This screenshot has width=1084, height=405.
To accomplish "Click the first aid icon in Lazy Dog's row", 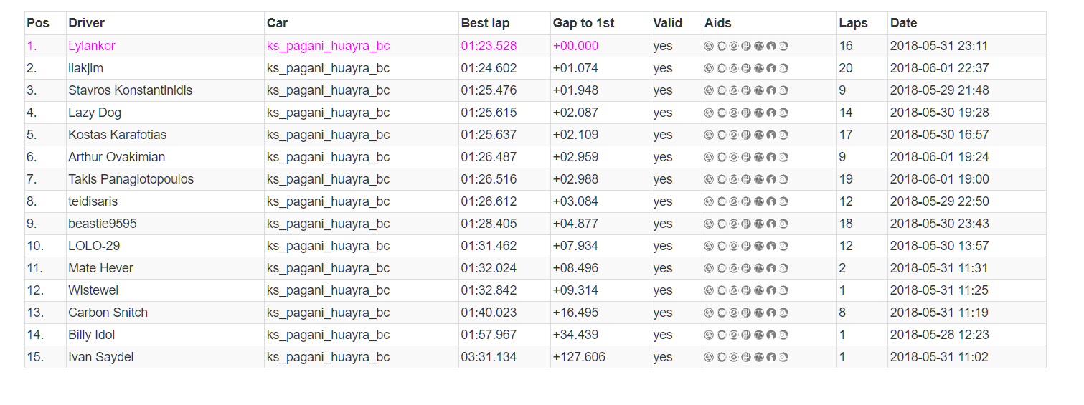I will pos(709,113).
